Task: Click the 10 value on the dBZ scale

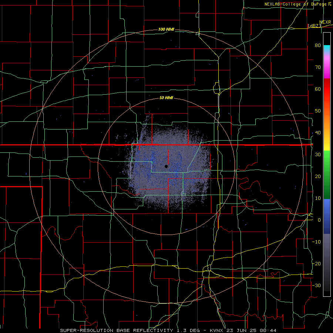Action: pyautogui.click(x=318, y=198)
